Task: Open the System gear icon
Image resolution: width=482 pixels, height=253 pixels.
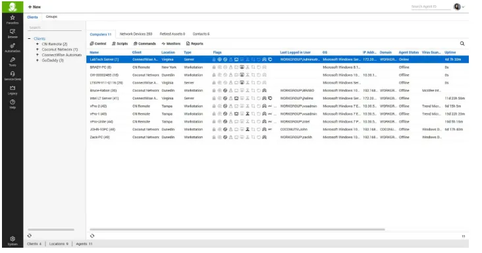Action: (13, 240)
